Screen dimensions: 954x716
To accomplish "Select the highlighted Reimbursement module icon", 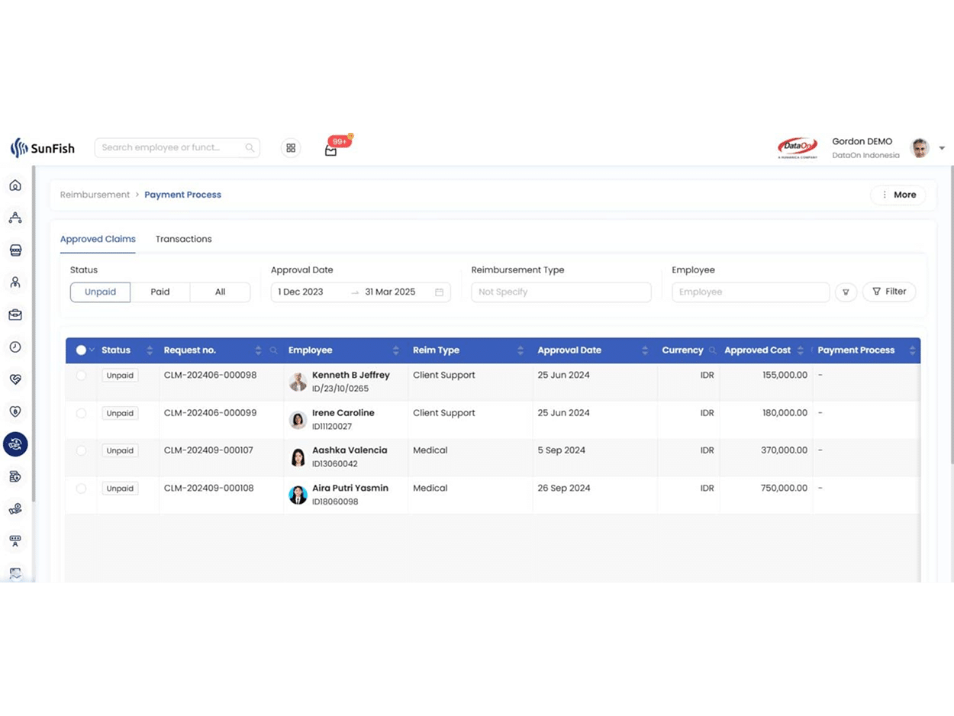I will coord(15,443).
